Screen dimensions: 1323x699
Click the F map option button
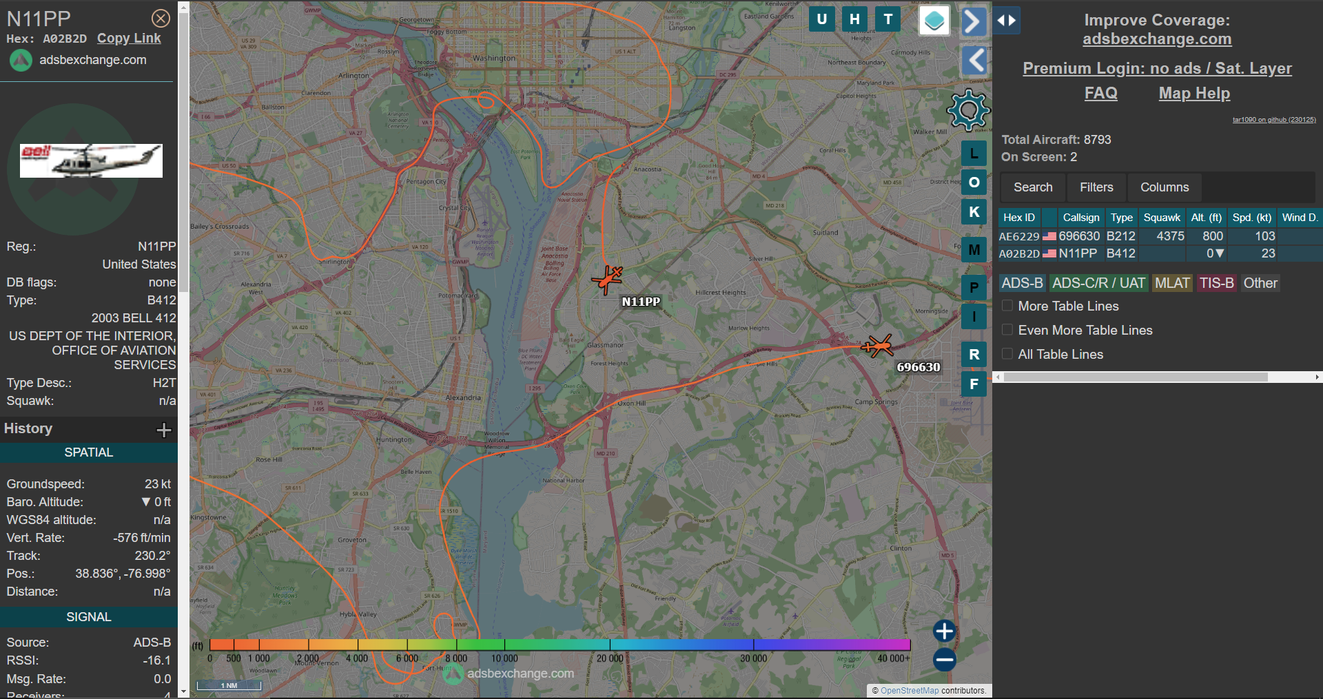pyautogui.click(x=974, y=384)
